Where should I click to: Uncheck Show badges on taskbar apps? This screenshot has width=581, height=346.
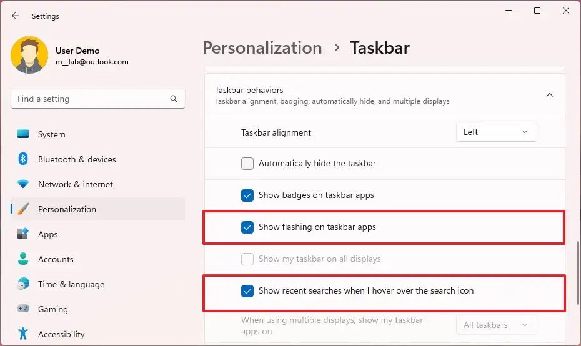pyautogui.click(x=247, y=195)
